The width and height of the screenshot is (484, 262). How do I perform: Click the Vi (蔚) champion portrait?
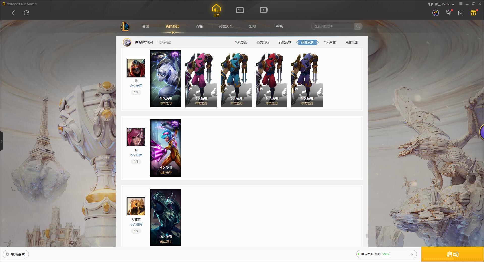coord(136,137)
